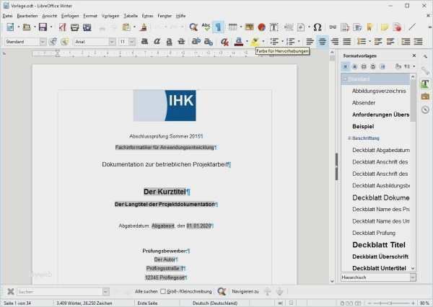Click the New document icon
Viewport: 433px width, 307px height.
coord(11,27)
